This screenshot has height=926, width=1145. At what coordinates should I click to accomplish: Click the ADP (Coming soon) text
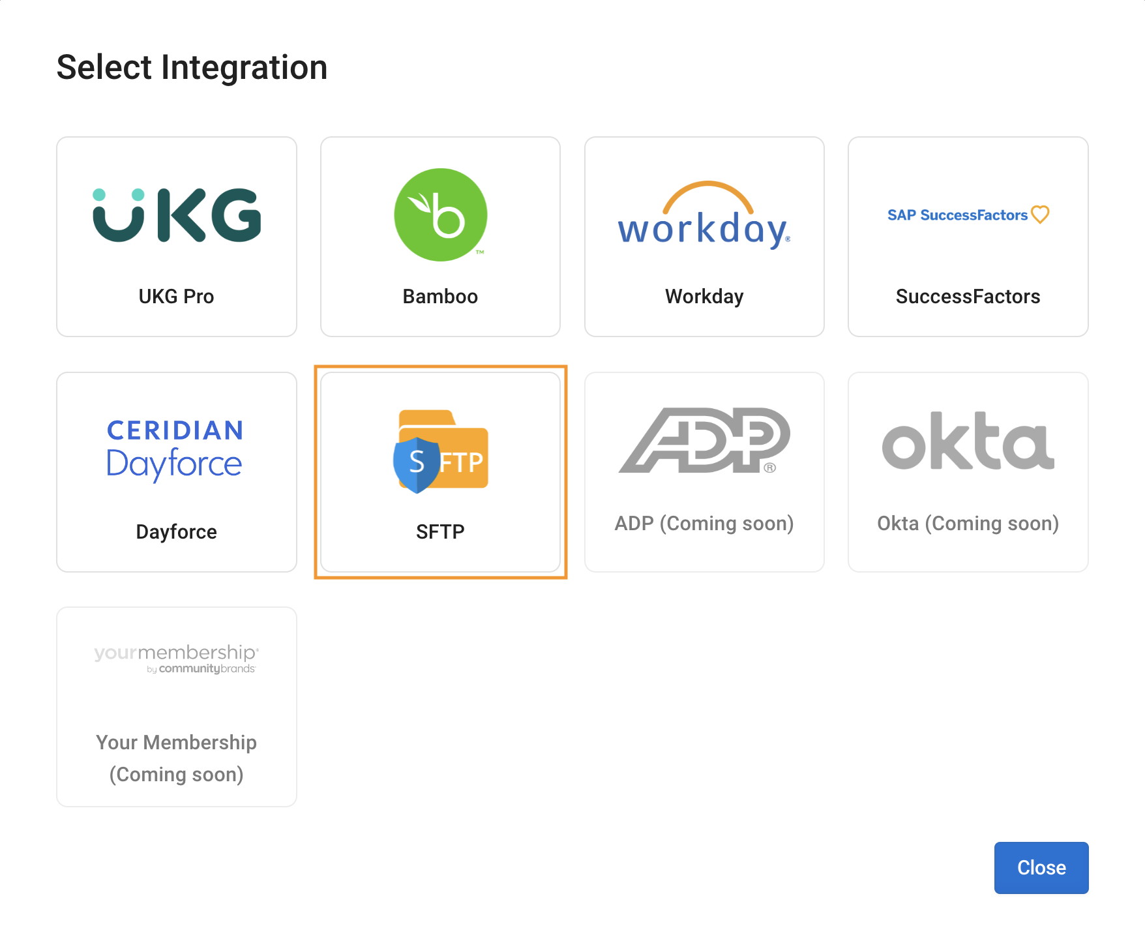[704, 524]
